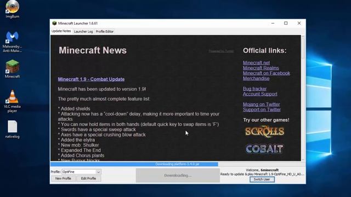This screenshot has width=351, height=197.
Task: Click the Minecraft Launcher title bar block icon
Action: click(x=54, y=23)
